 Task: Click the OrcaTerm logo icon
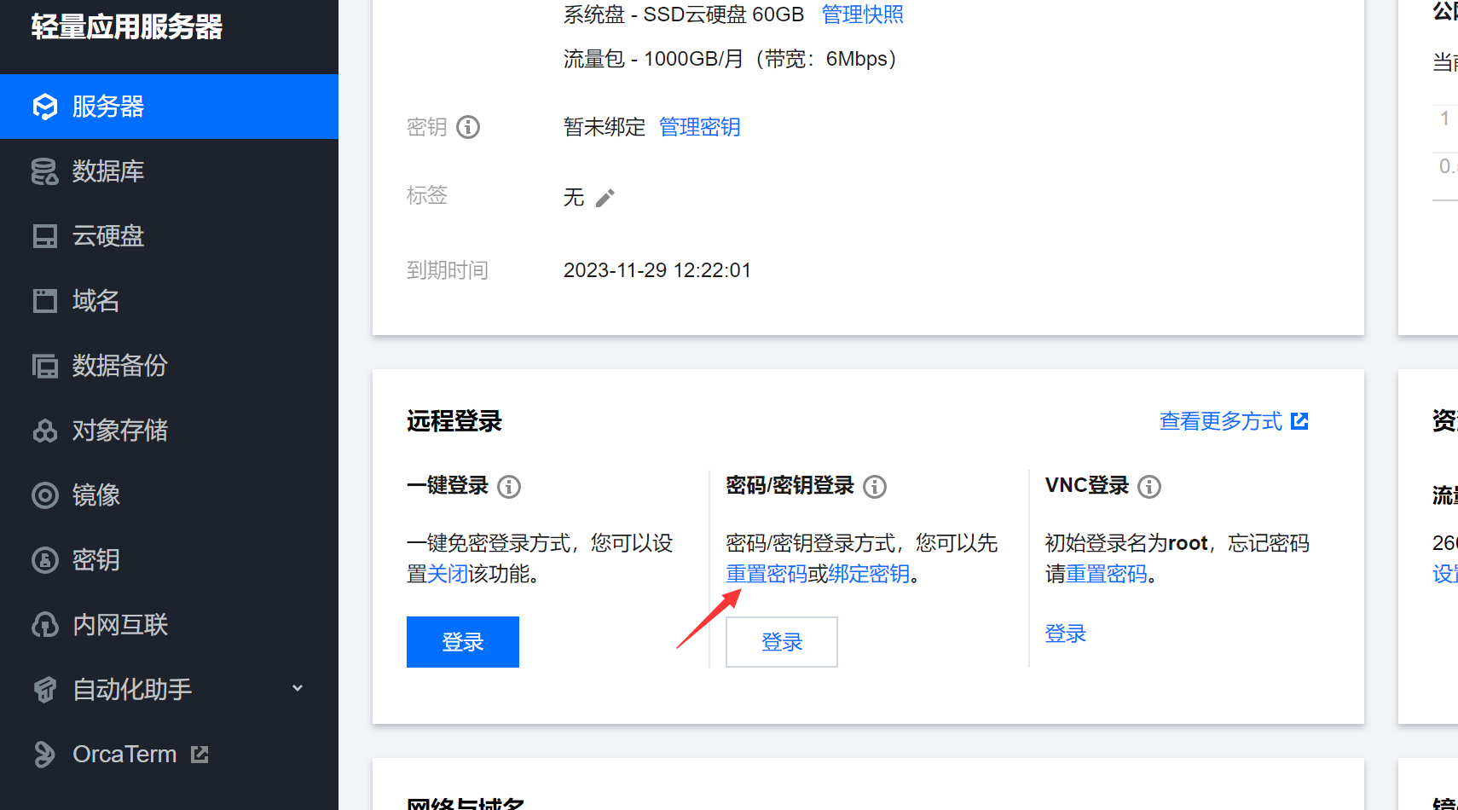45,755
